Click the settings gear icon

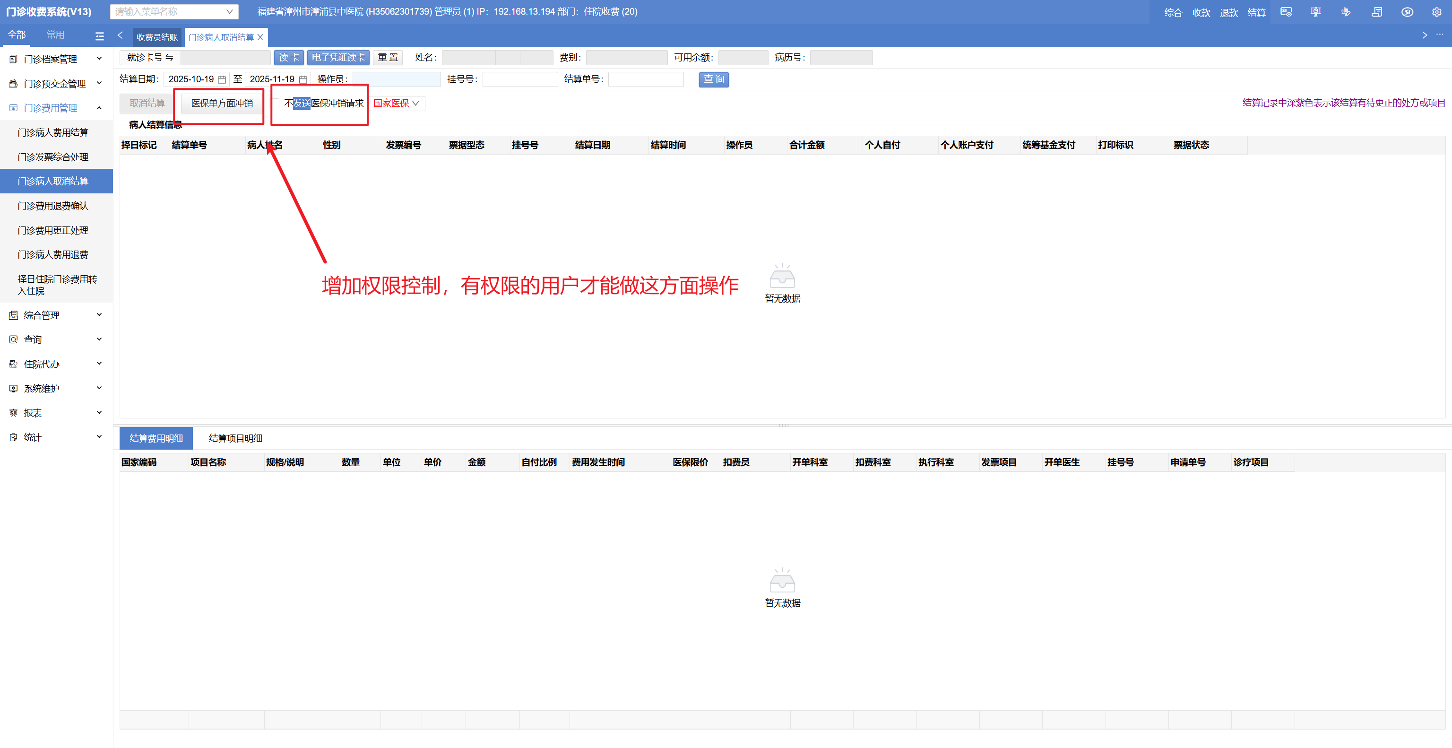tap(1436, 12)
